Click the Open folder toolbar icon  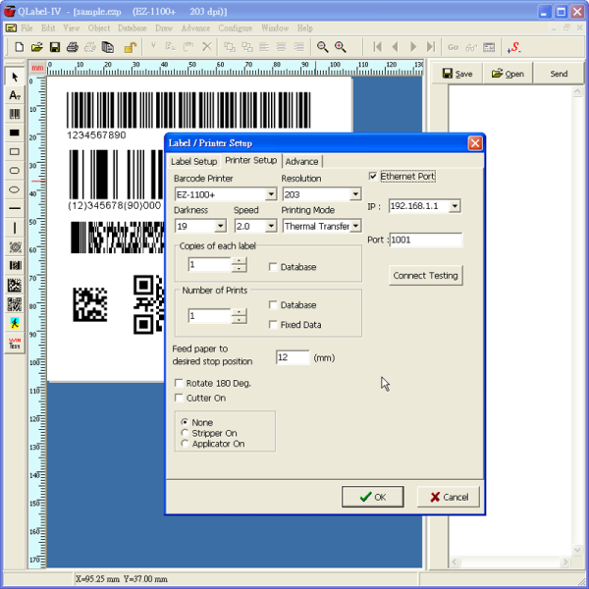37,47
